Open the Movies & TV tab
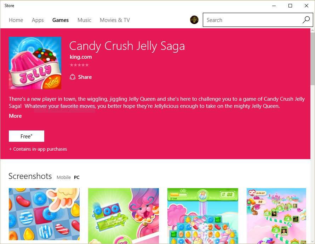The height and width of the screenshot is (244, 315). (x=115, y=20)
